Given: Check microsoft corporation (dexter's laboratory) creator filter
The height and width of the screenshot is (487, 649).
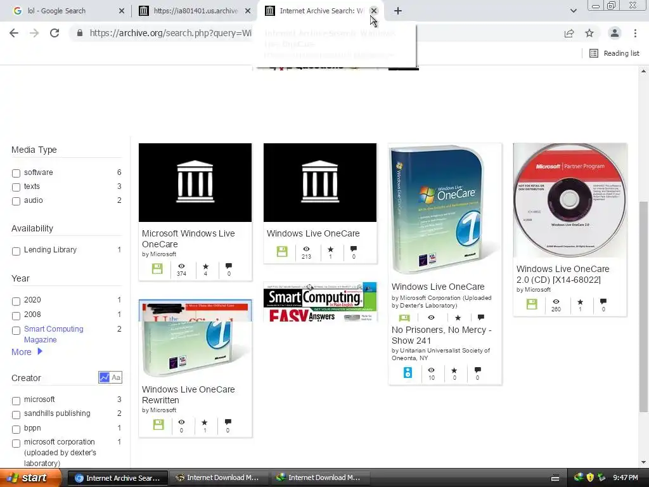Looking at the screenshot, I should 16,443.
